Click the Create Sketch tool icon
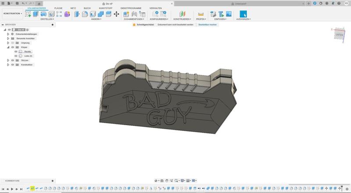The width and height of the screenshot is (351, 193). pyautogui.click(x=28, y=14)
